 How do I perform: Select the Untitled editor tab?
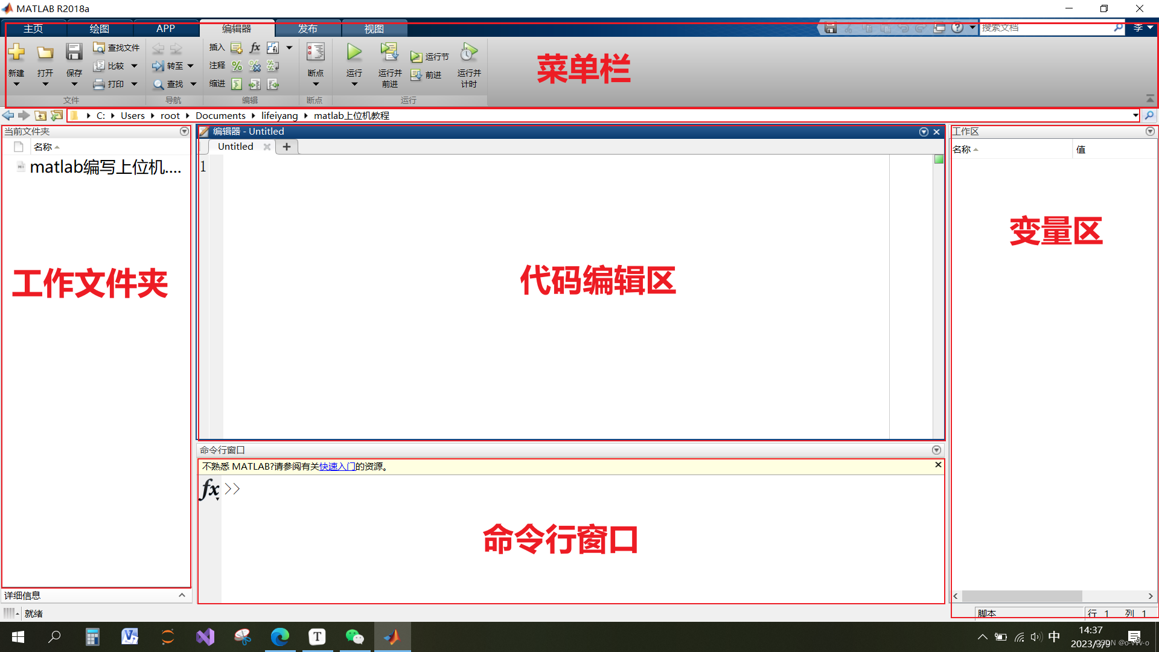(235, 146)
